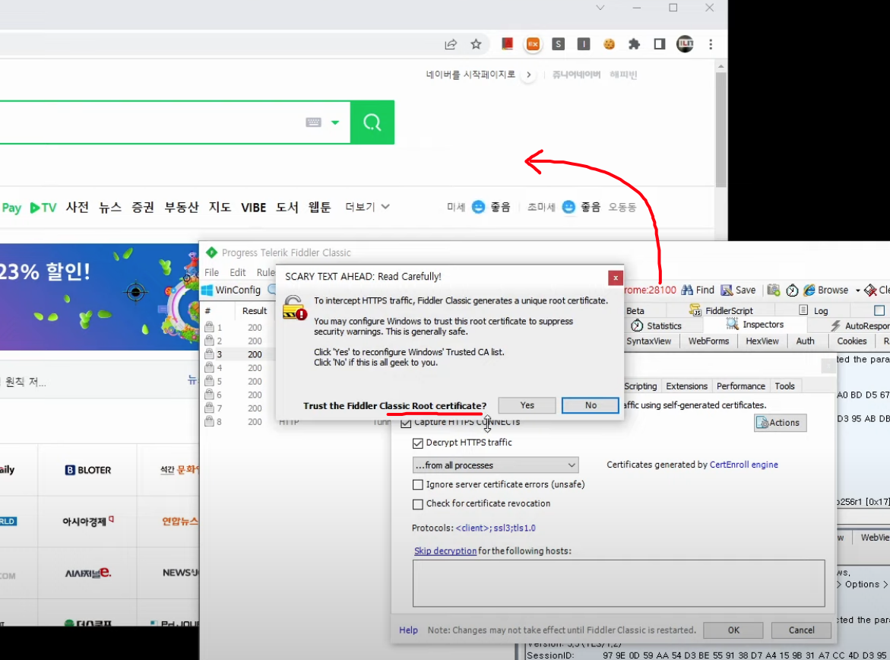This screenshot has height=660, width=890.
Task: Open the Tools options tab
Action: point(784,386)
